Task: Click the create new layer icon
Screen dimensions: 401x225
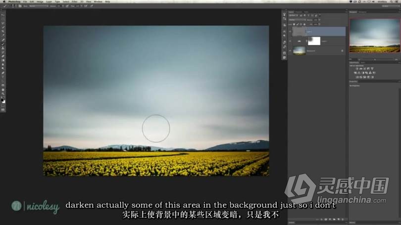Action: (x=339, y=220)
